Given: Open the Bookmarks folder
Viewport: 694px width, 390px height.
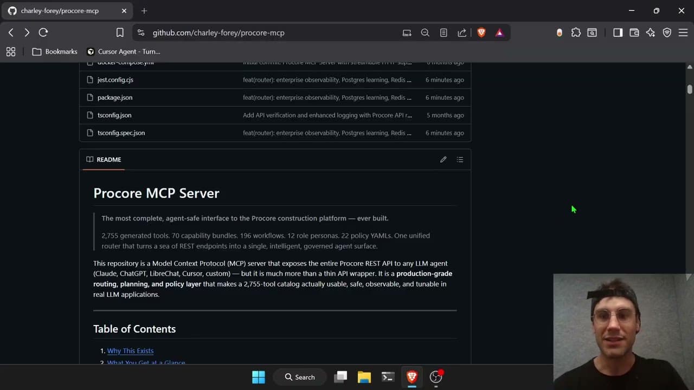Looking at the screenshot, I should [x=55, y=51].
